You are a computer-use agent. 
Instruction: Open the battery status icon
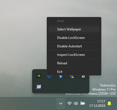tap(83, 103)
